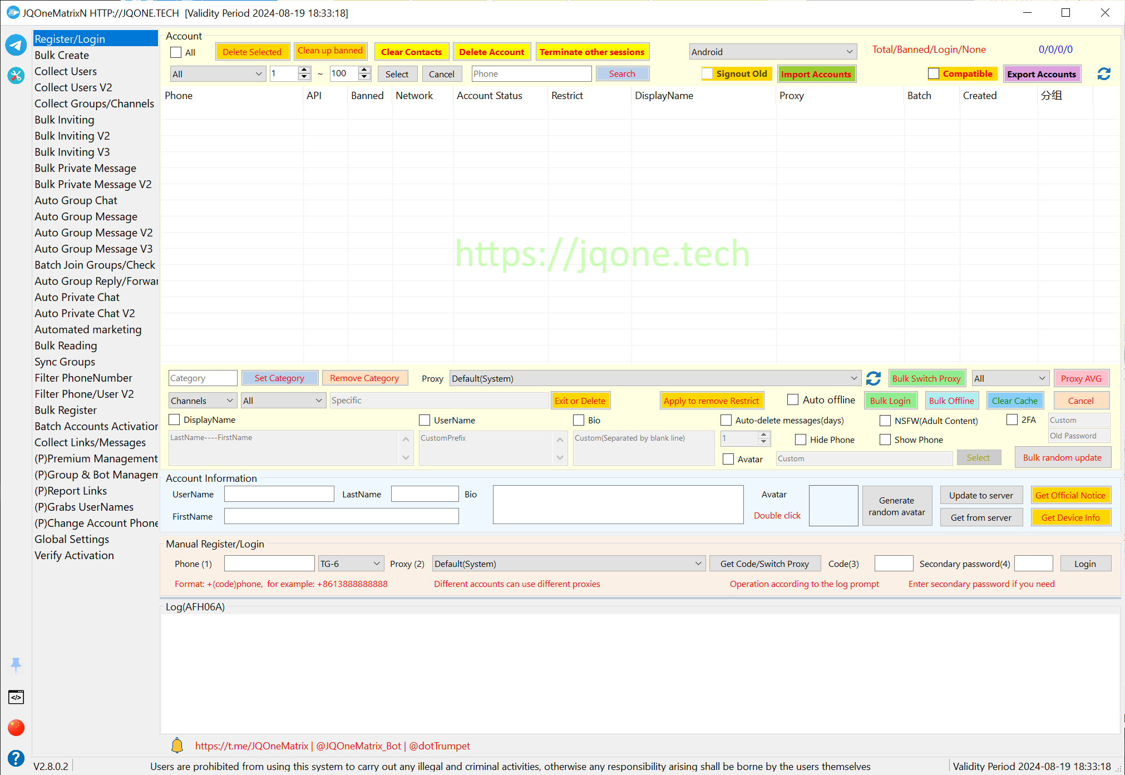
Task: Decrease the range end value 100 stepper
Action: [364, 77]
